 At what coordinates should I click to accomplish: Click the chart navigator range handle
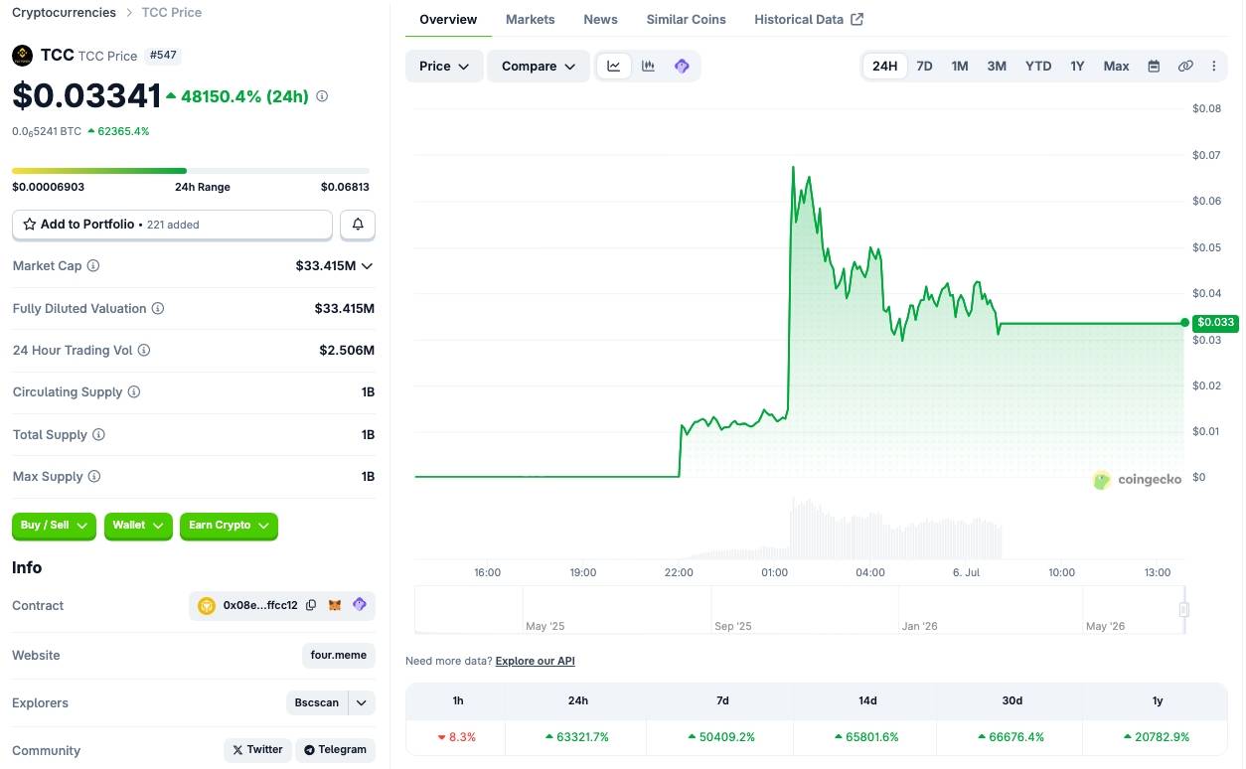[x=1183, y=609]
